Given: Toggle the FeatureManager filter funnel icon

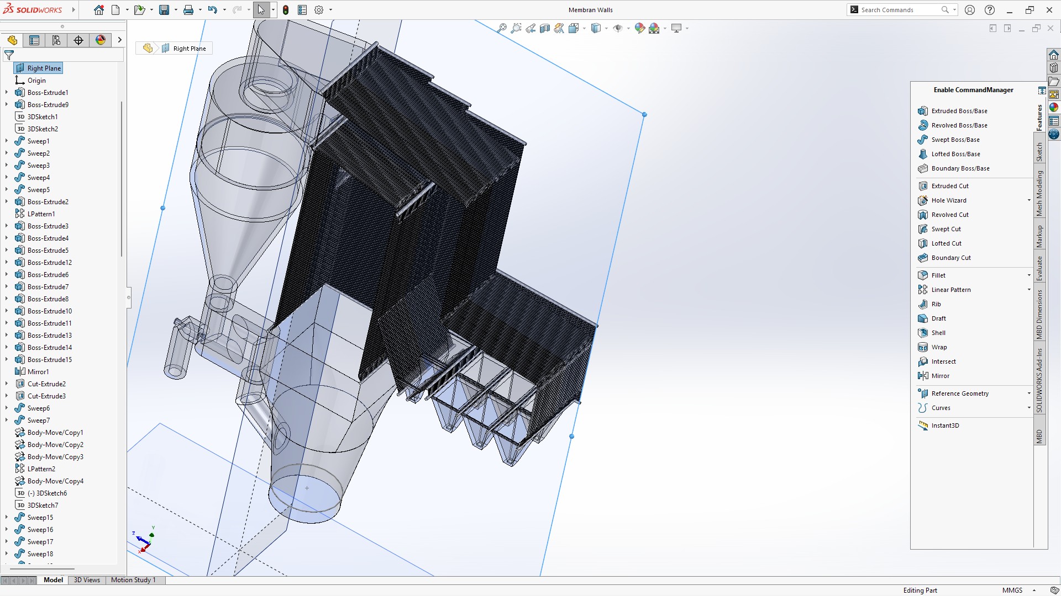Looking at the screenshot, I should click(x=9, y=55).
